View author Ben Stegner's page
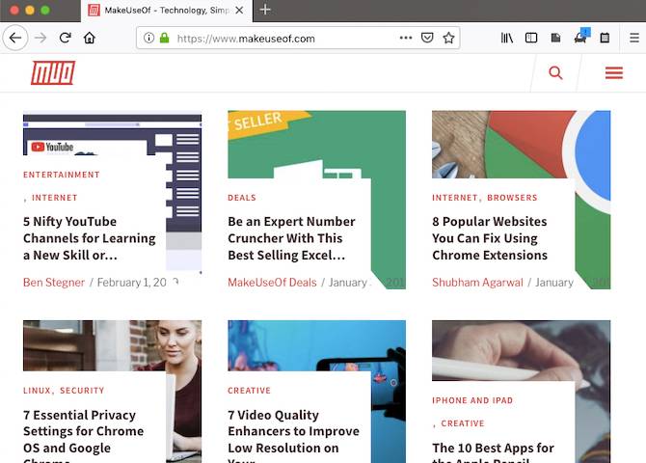Screen dimensions: 646x463 (x=54, y=283)
